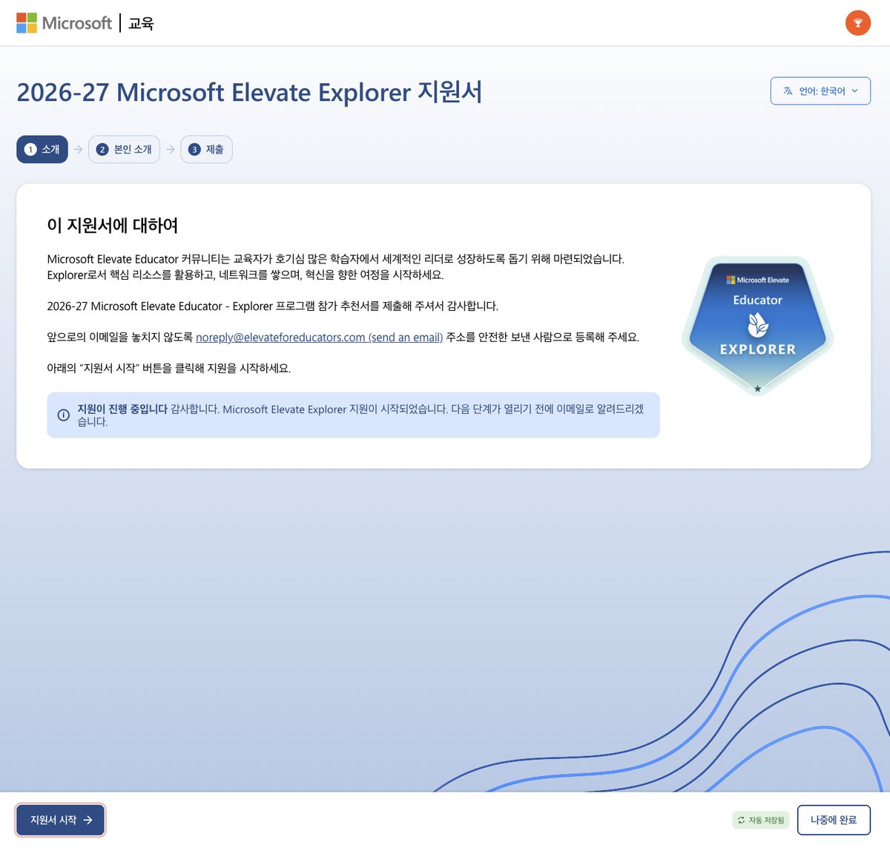Click the 자동 저장됨 autosave indicator
This screenshot has width=890, height=848.
[x=760, y=820]
